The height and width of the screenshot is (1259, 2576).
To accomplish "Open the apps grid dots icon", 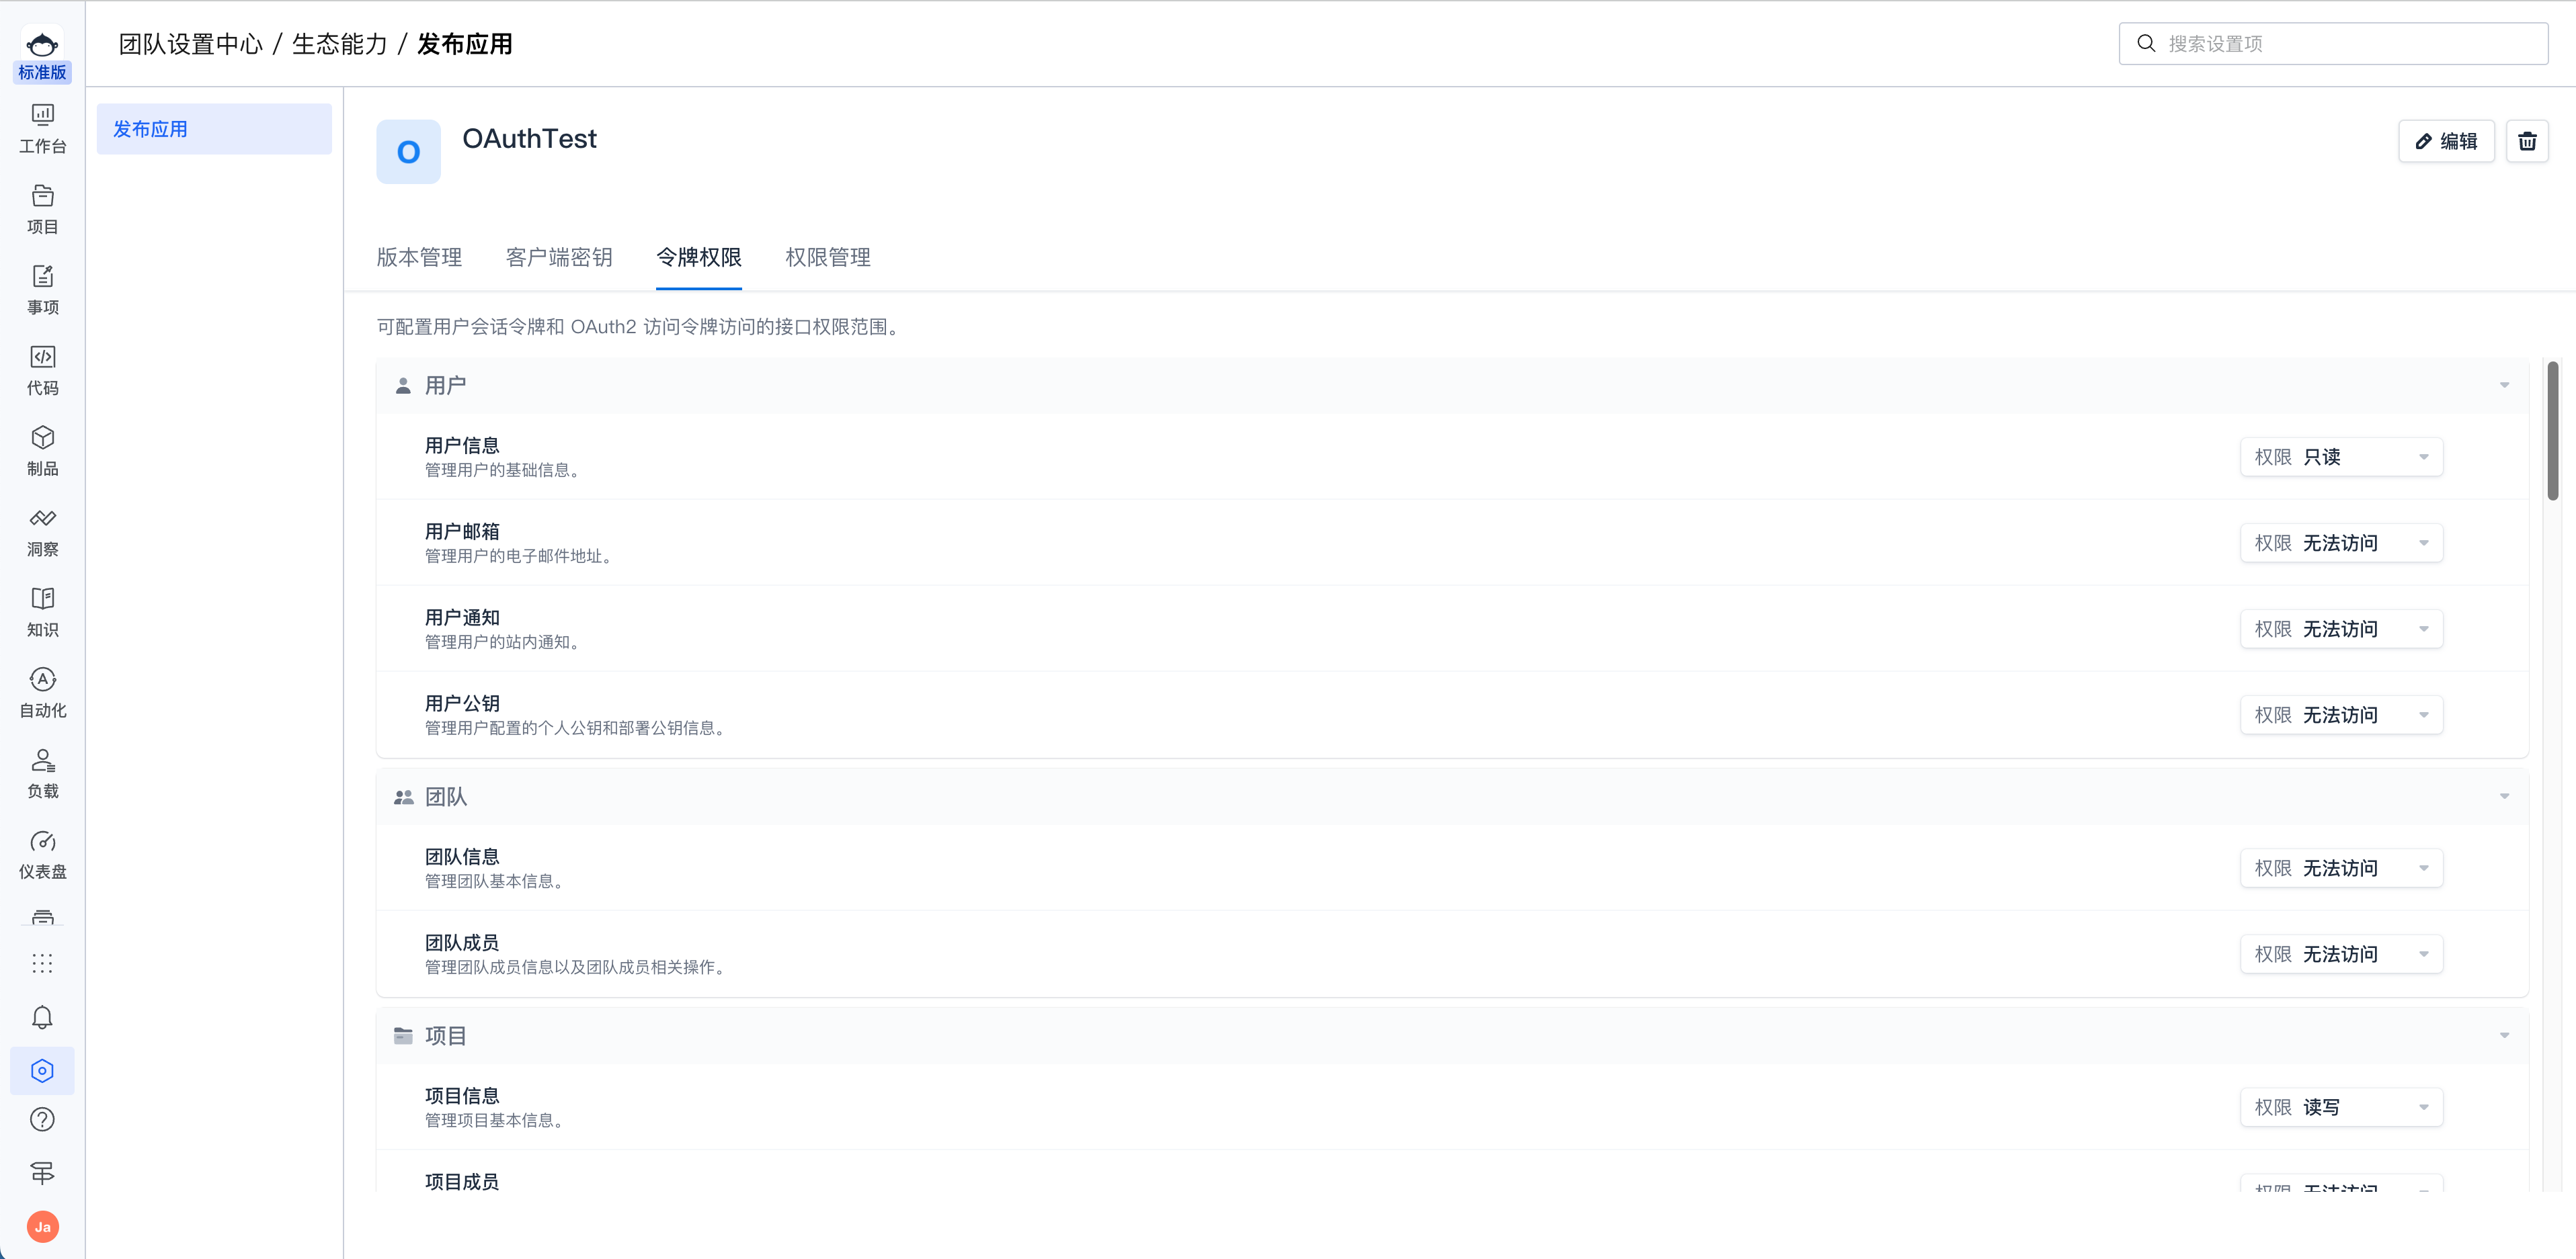I will (42, 963).
